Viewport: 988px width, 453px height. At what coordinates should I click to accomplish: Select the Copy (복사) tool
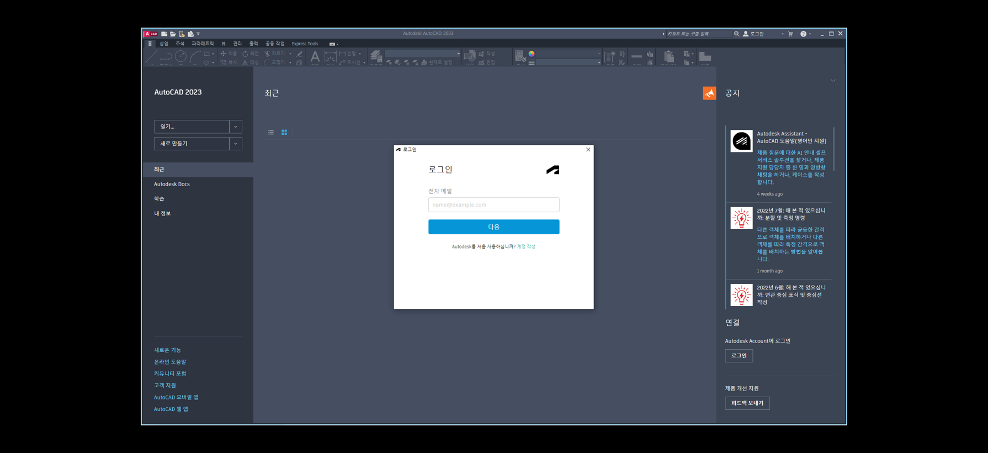229,62
